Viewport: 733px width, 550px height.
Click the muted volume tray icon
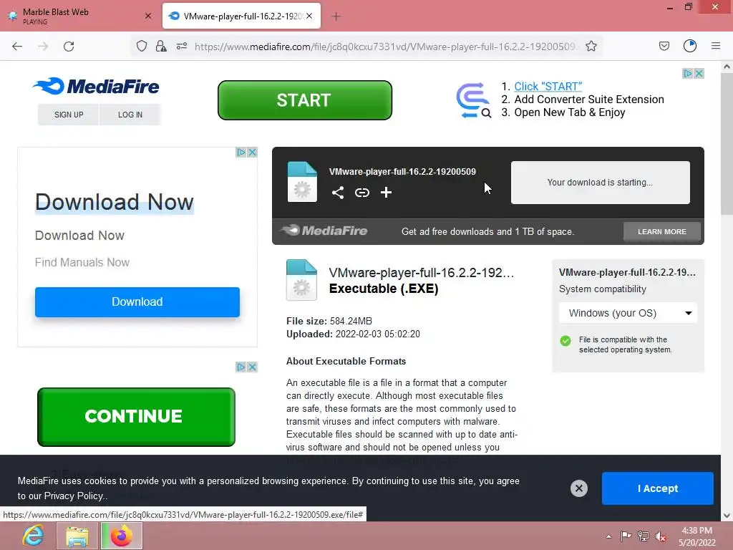click(661, 536)
